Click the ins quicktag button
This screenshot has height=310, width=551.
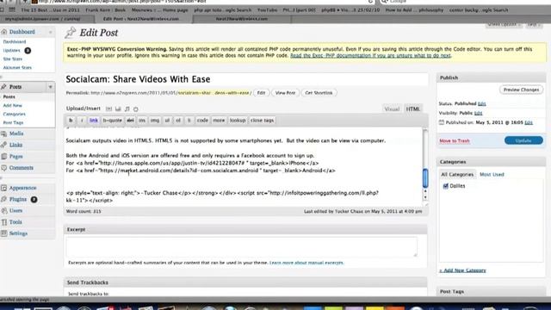[x=142, y=121]
